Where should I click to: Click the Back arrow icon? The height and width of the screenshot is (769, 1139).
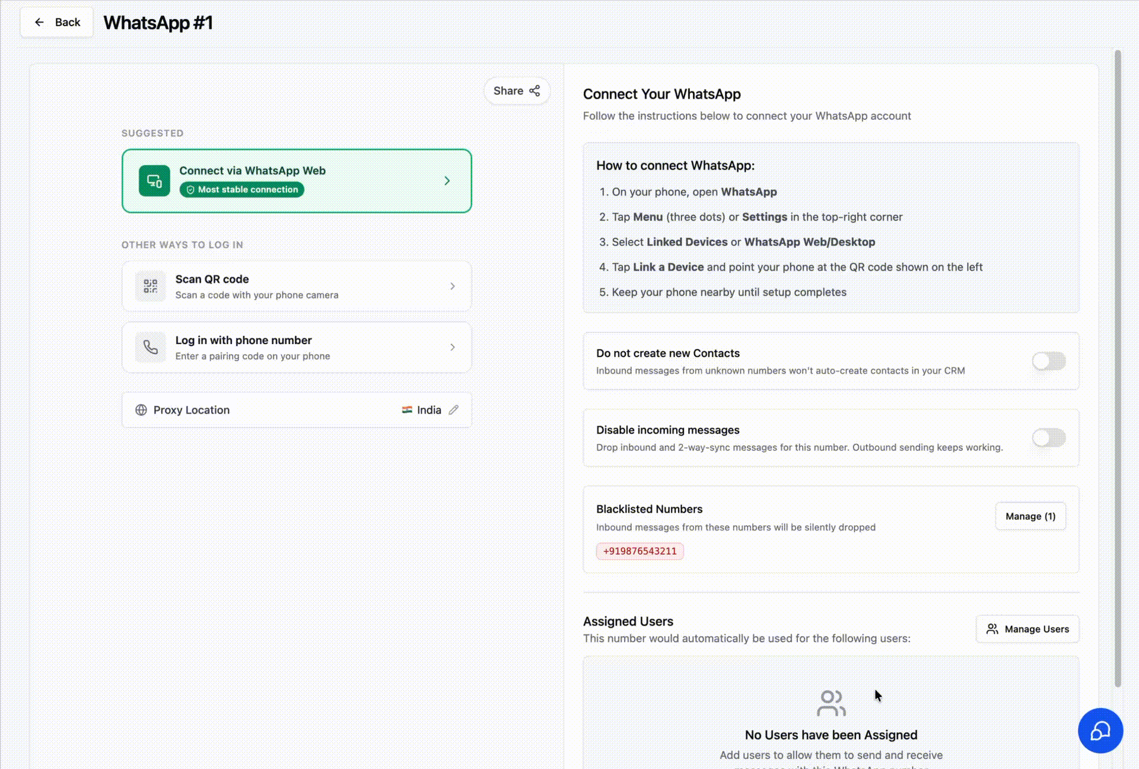point(39,23)
